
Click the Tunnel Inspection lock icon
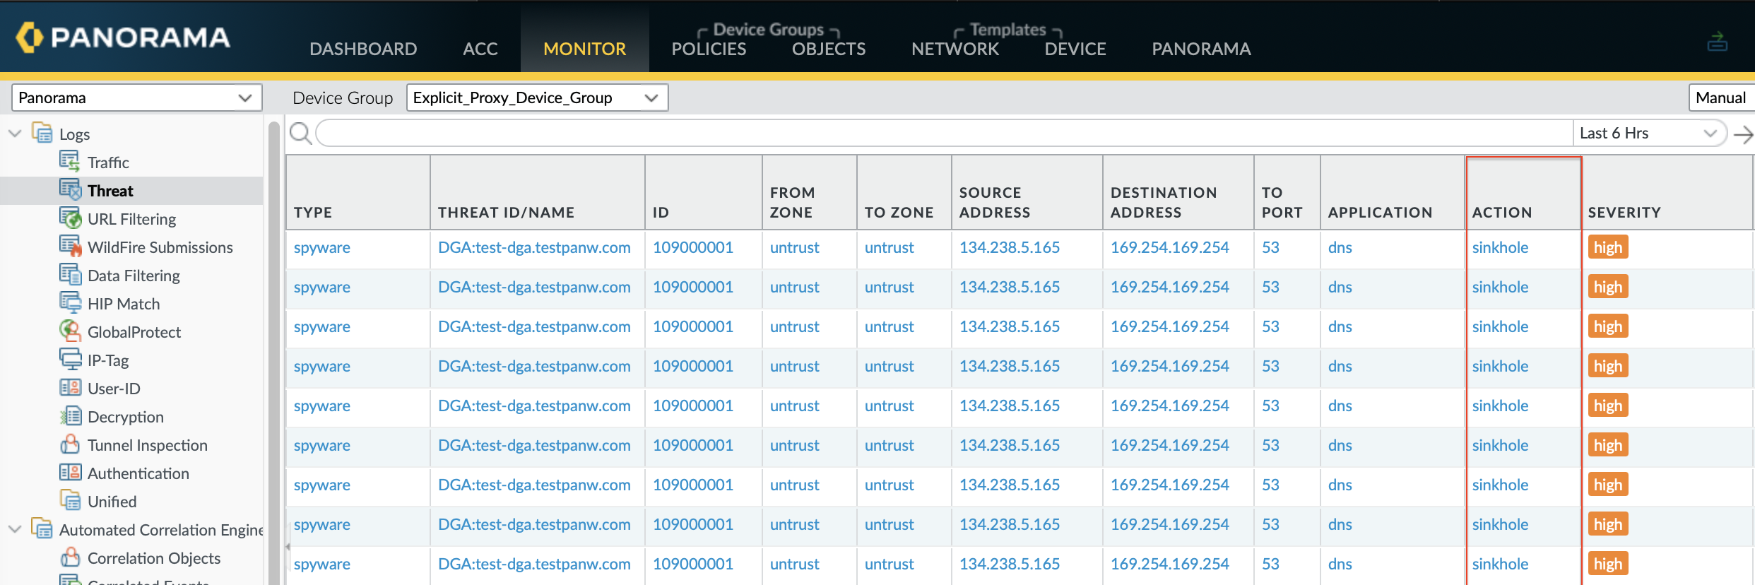point(69,444)
